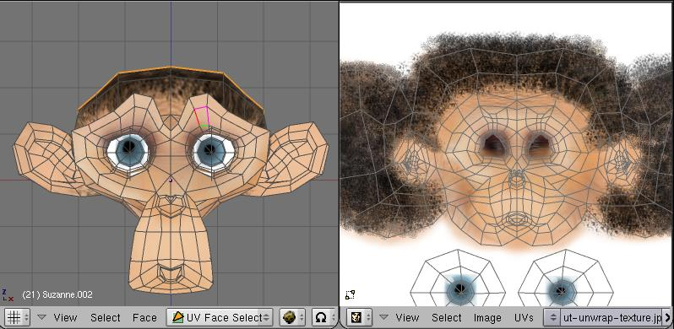Open the 3D viewport Select menu
The height and width of the screenshot is (329, 674).
pyautogui.click(x=106, y=318)
